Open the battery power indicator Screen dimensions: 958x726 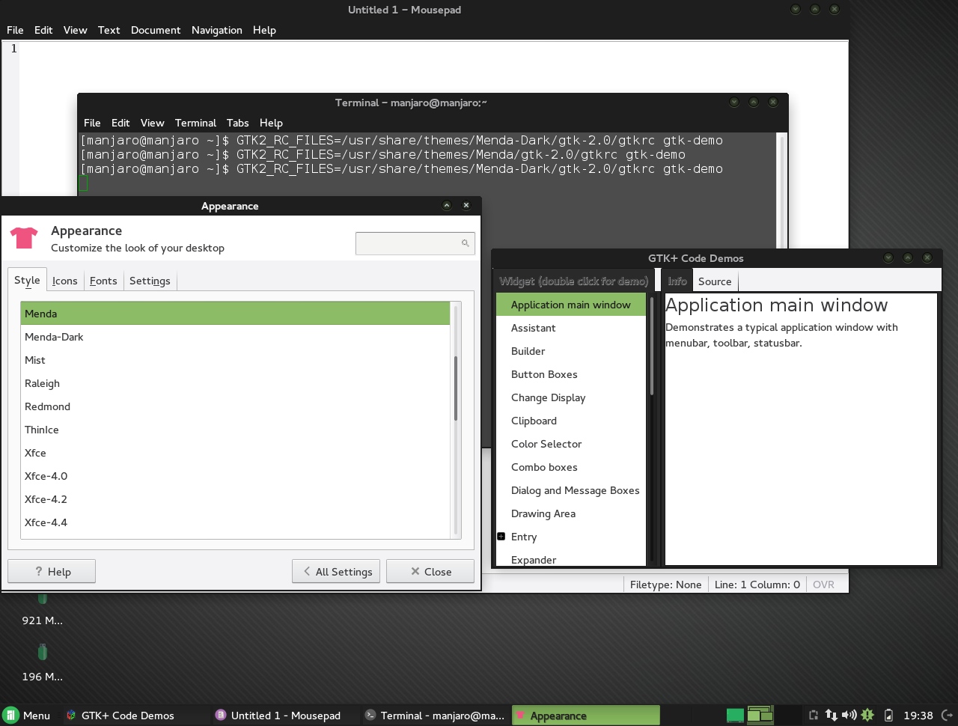(x=888, y=716)
